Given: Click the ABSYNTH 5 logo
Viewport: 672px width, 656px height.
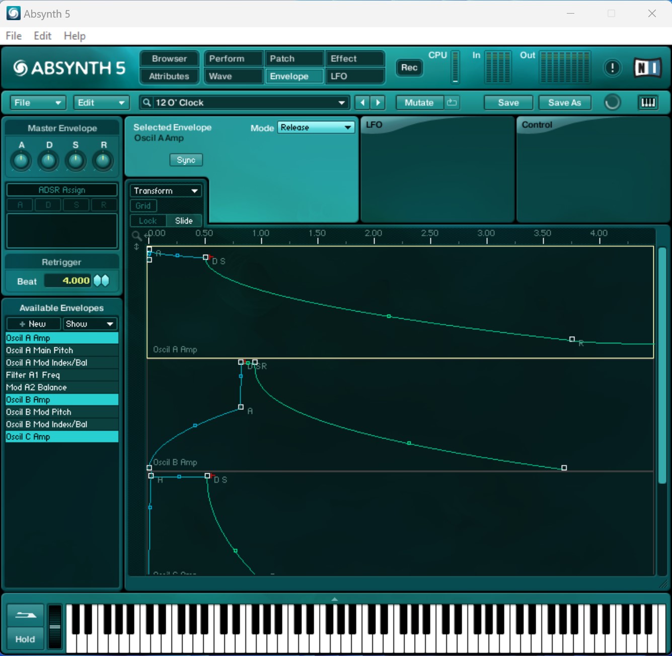Looking at the screenshot, I should (69, 68).
